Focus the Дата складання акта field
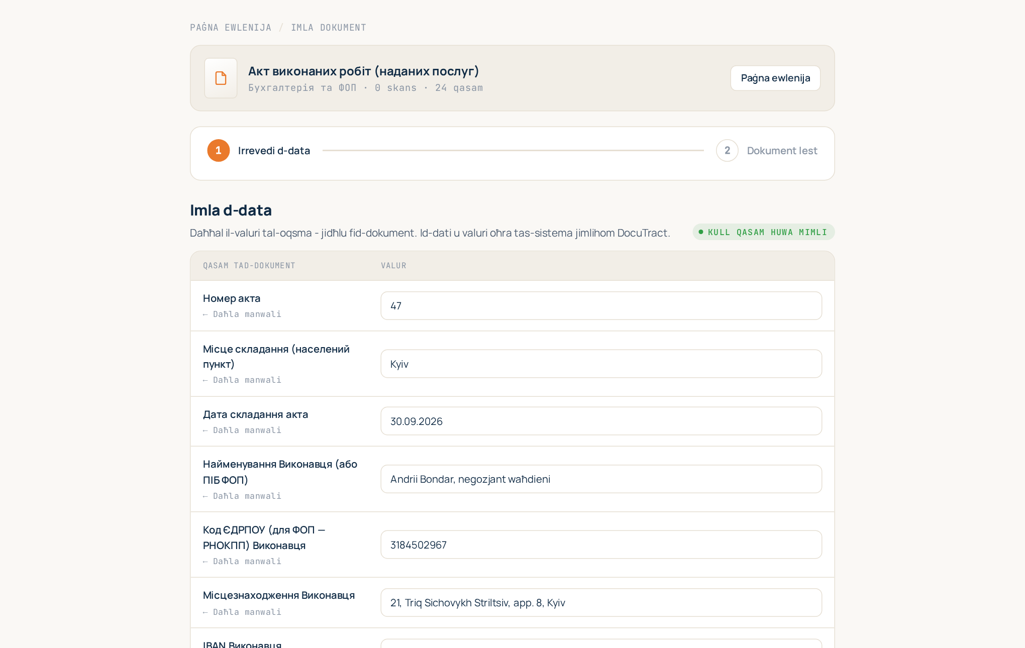1025x648 pixels. pyautogui.click(x=601, y=421)
